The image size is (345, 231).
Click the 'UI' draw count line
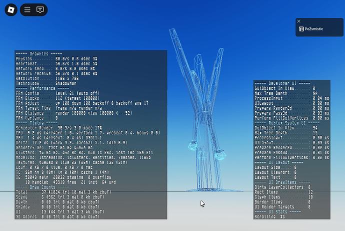point(60,212)
